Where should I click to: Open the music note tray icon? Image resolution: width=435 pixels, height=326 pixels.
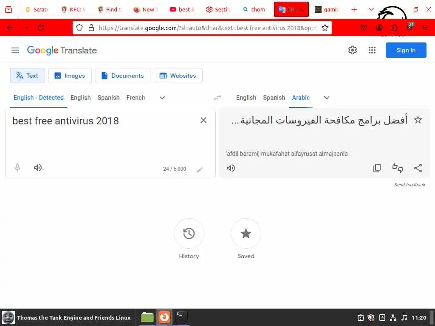click(x=404, y=318)
